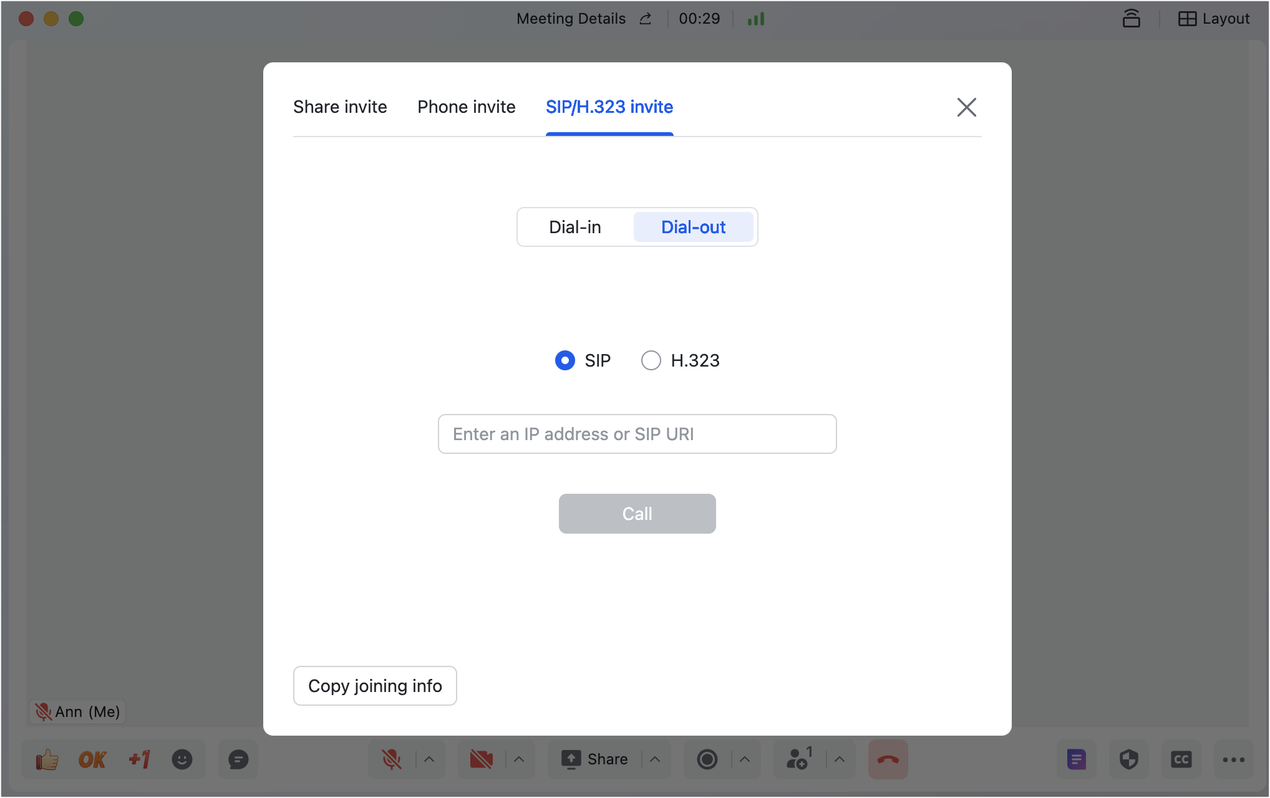Screen dimensions: 1270x798
Task: Expand Share options arrow
Action: coord(655,759)
